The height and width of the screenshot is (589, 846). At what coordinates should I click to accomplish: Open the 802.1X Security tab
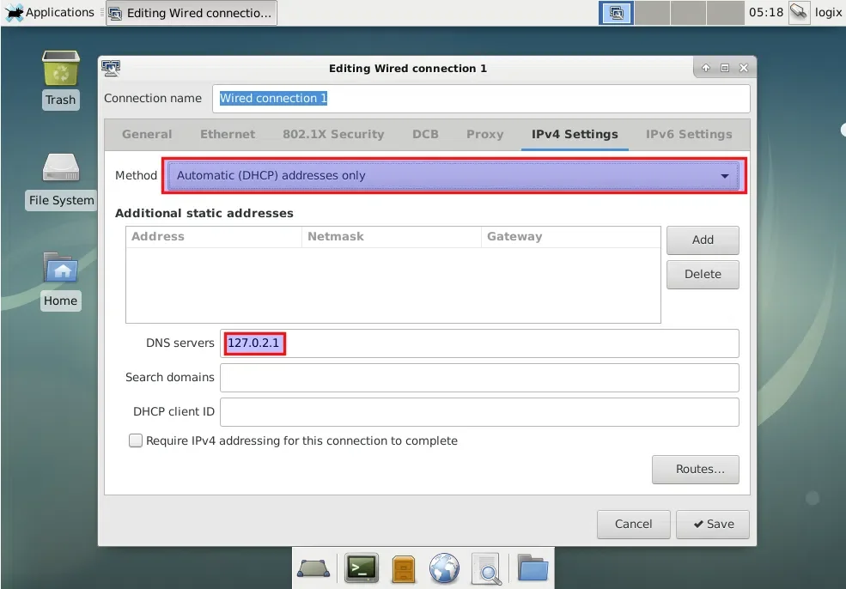point(333,134)
